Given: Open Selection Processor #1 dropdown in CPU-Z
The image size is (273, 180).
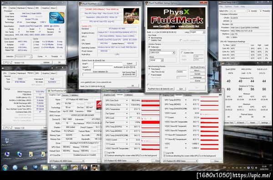Looking at the screenshot, I should click(x=23, y=57).
